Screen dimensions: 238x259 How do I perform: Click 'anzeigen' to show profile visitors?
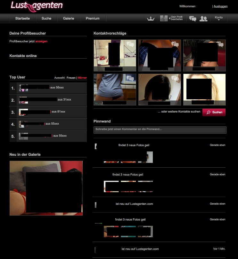click(x=41, y=41)
